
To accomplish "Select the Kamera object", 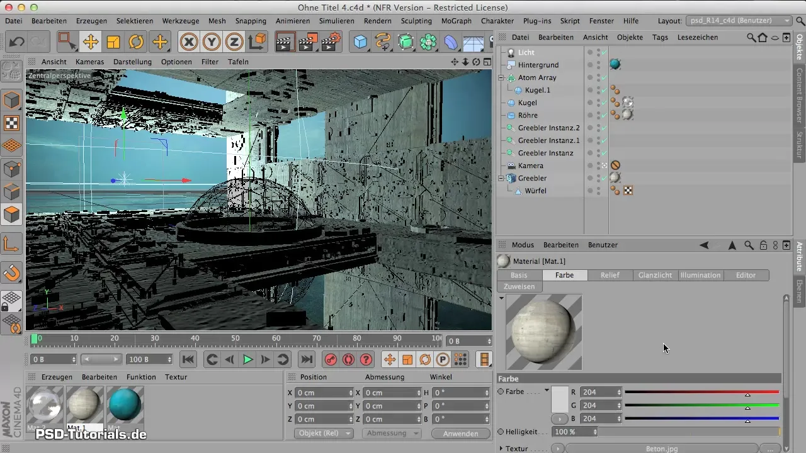I will pyautogui.click(x=530, y=165).
